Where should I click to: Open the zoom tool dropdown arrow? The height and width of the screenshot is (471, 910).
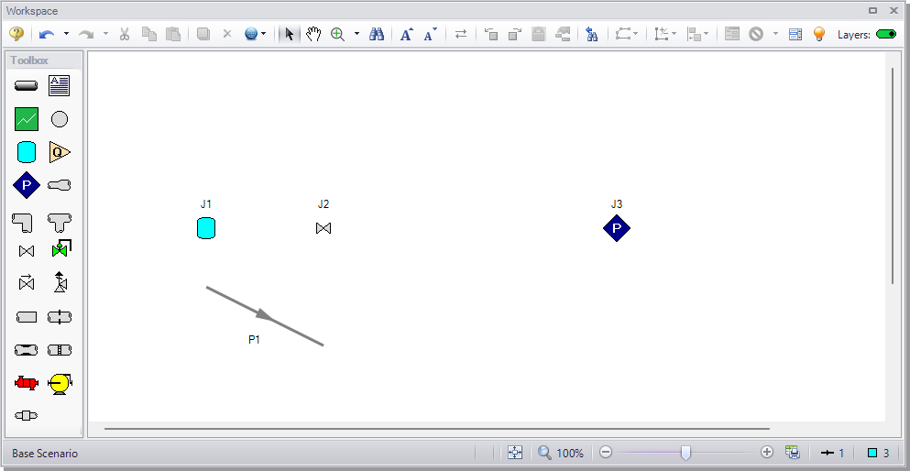pos(356,34)
